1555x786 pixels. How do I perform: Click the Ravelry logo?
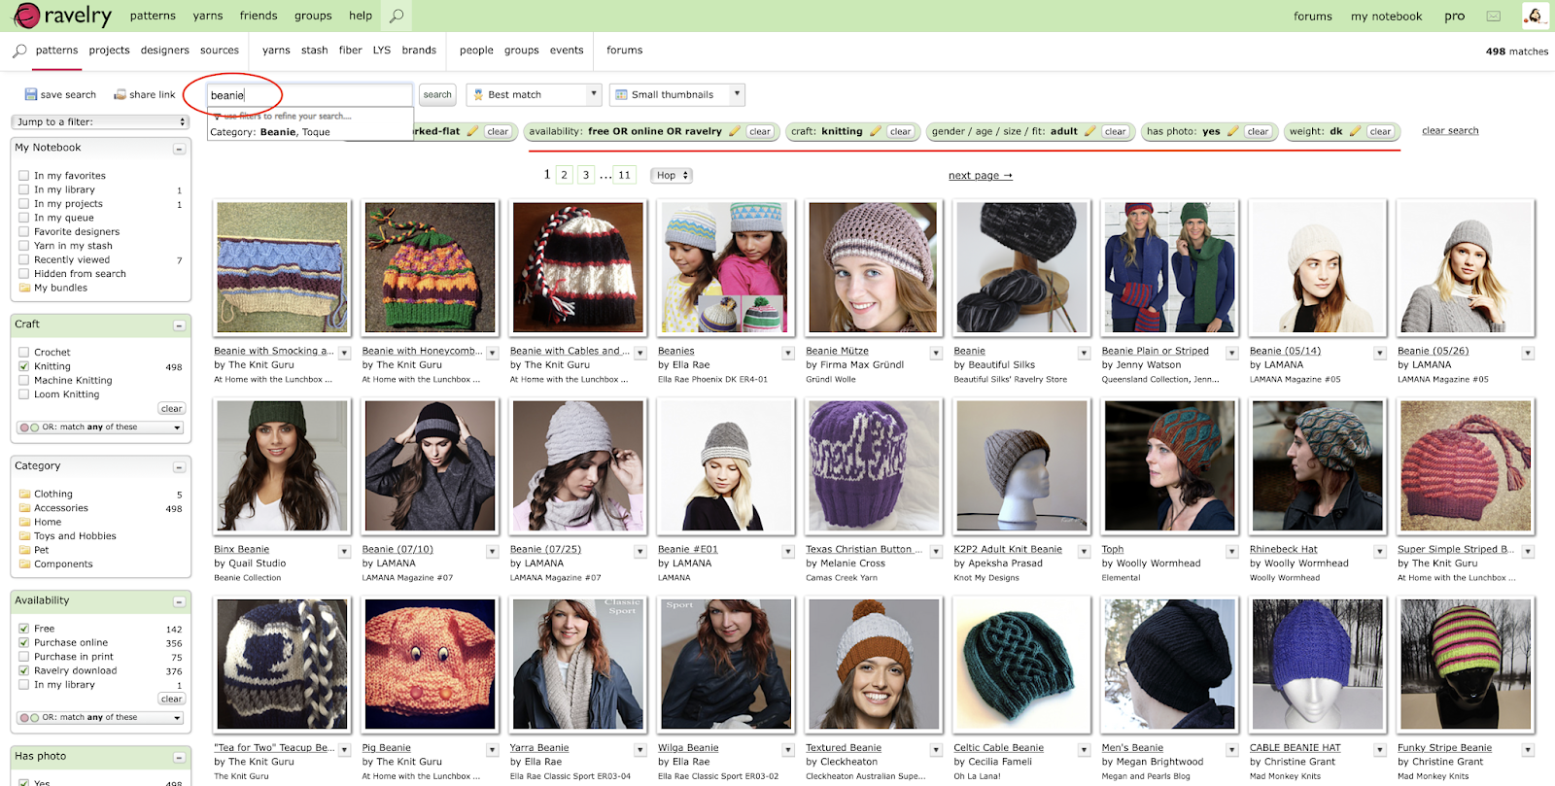[x=62, y=16]
